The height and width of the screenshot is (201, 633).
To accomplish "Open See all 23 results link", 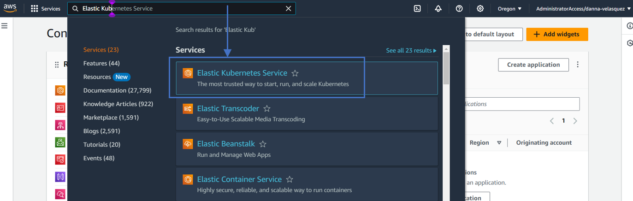I will coord(411,50).
